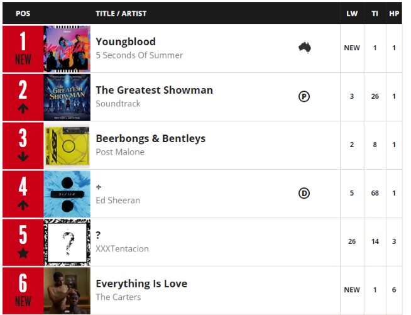
Task: Select the Ed Sheeran Divide album cover
Action: point(67,194)
